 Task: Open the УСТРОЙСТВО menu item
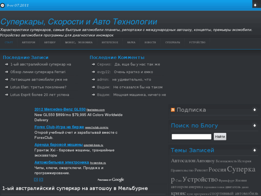tap(197, 42)
